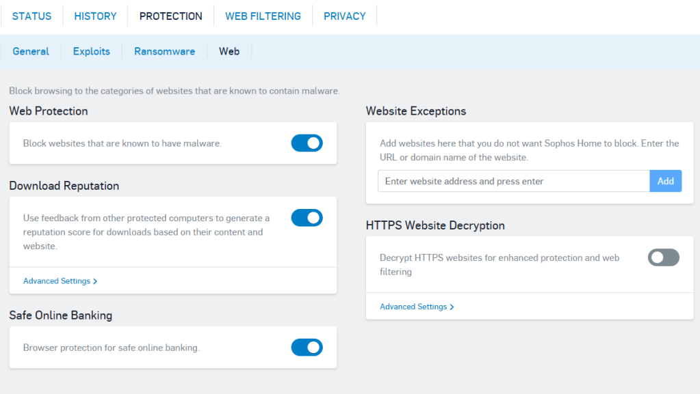
Task: Open the STATUS tab
Action: 31,16
